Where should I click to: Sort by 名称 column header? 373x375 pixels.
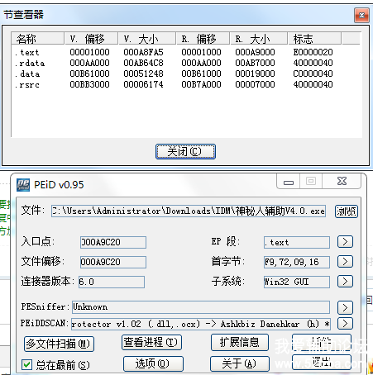pos(37,39)
